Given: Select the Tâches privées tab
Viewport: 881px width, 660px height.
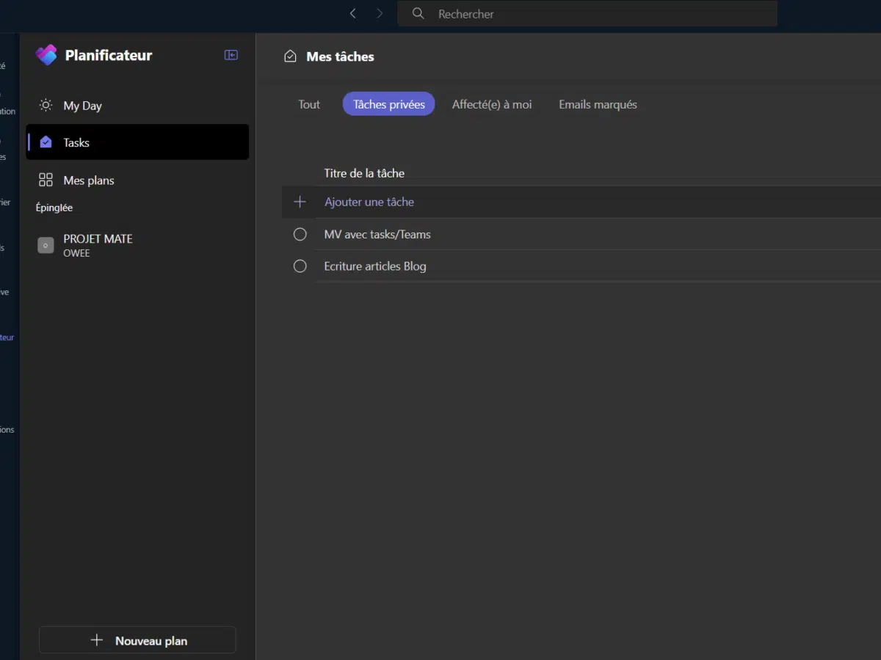Looking at the screenshot, I should click(x=388, y=104).
